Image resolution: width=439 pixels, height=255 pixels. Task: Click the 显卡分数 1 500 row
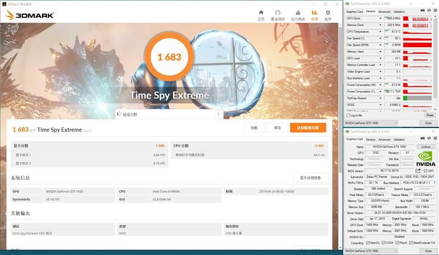(x=89, y=146)
